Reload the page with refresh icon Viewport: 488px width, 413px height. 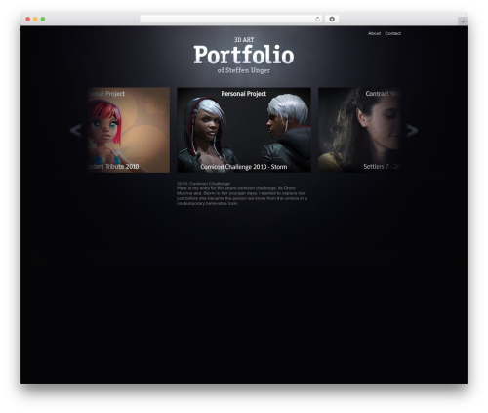click(317, 19)
